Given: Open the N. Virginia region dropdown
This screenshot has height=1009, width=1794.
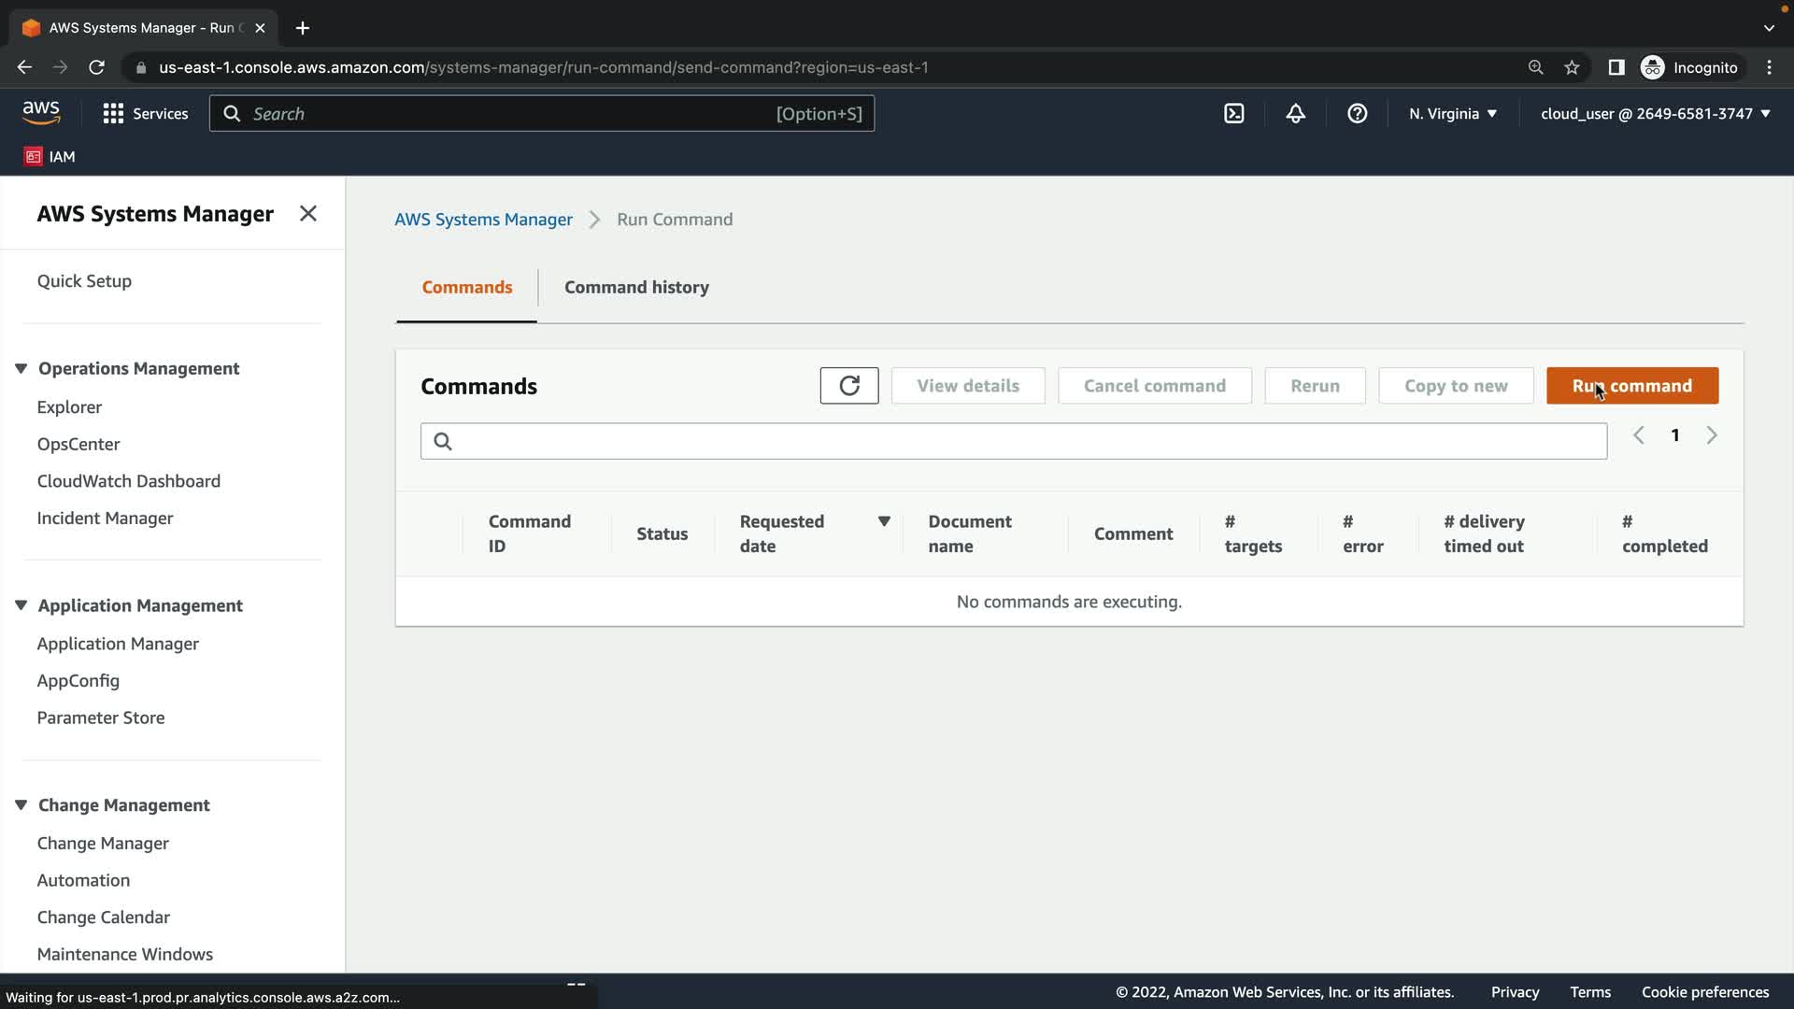Looking at the screenshot, I should pos(1452,114).
